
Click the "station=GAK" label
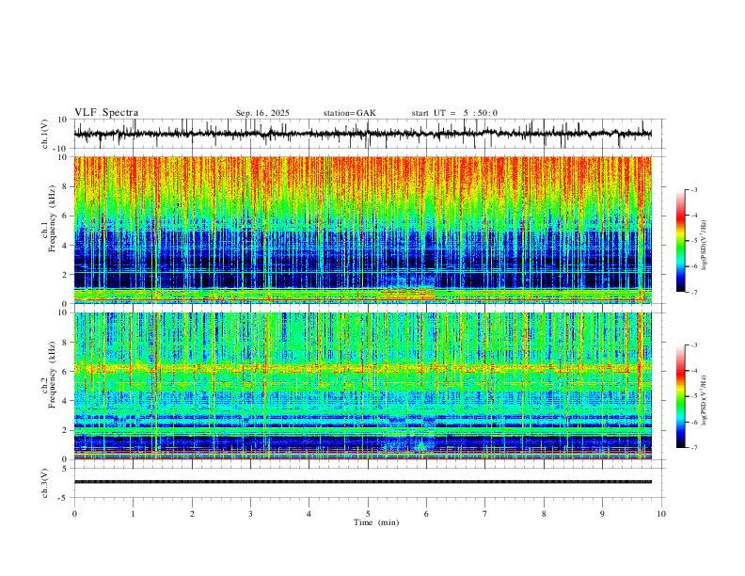coord(349,113)
